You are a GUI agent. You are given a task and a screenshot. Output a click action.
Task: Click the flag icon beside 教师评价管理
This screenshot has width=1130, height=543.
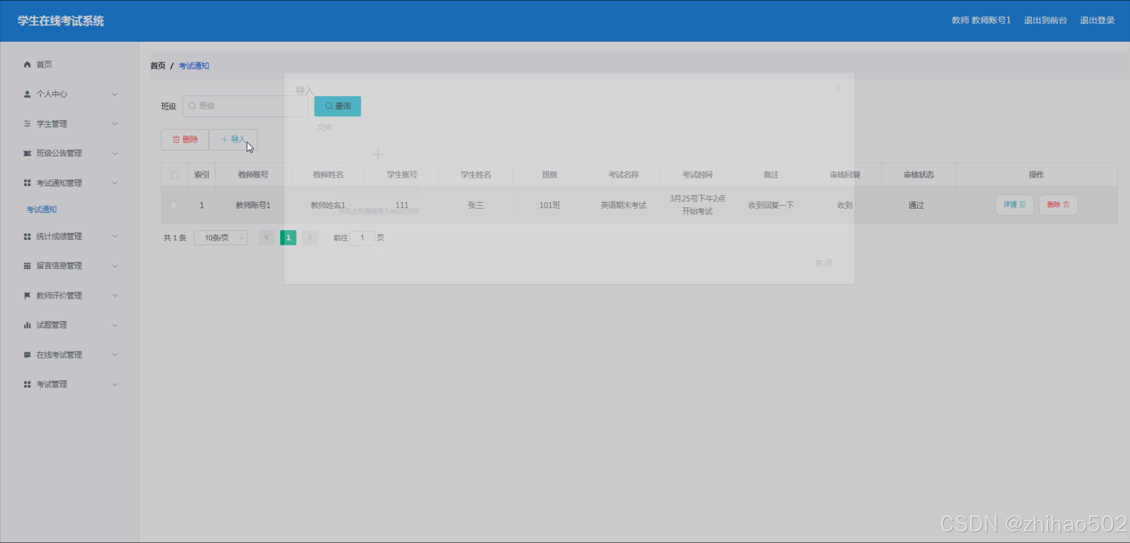(27, 295)
